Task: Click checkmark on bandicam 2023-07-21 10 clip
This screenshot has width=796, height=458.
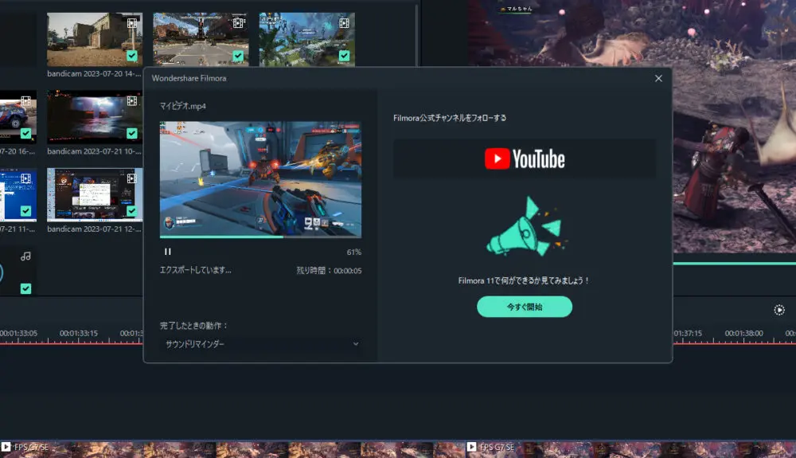Action: click(x=132, y=133)
